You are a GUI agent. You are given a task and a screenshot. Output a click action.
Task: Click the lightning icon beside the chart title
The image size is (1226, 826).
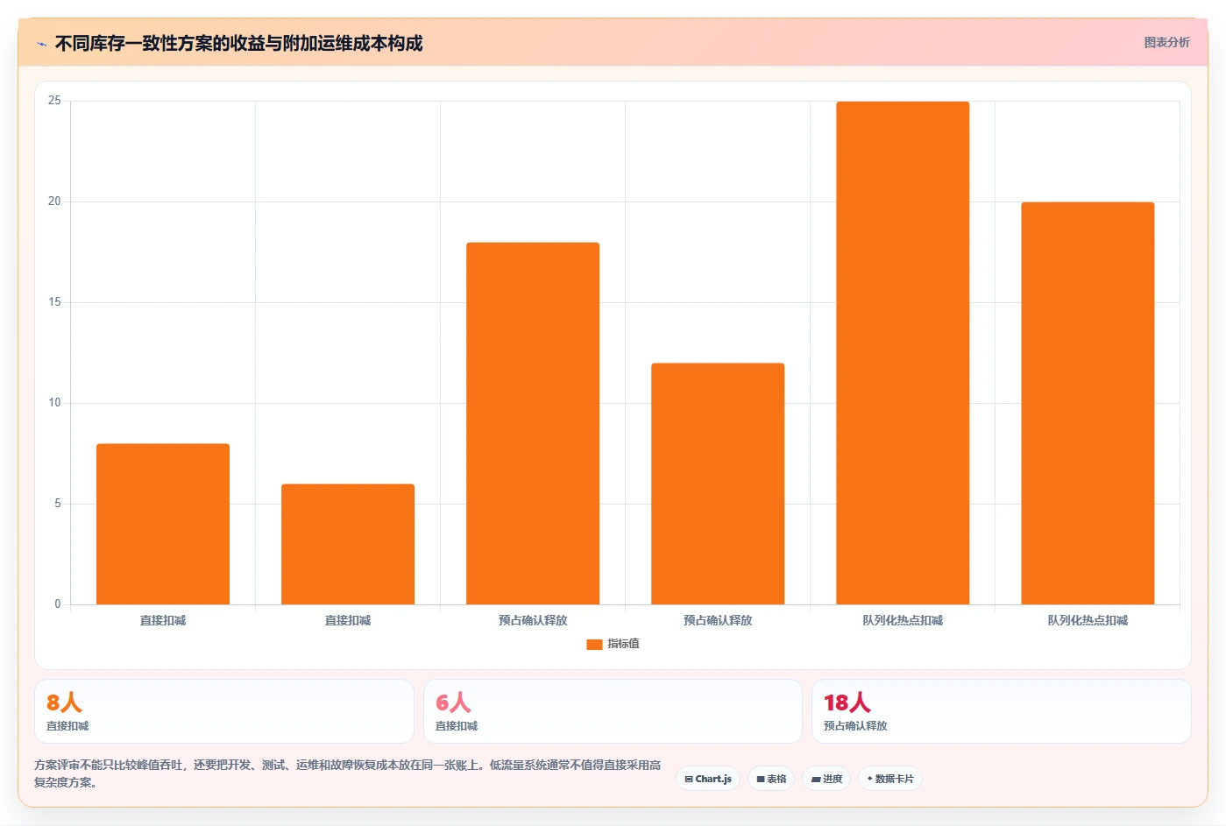pos(41,44)
